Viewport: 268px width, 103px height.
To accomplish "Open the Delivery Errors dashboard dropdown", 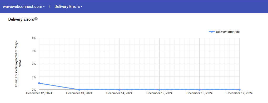I will [68, 7].
